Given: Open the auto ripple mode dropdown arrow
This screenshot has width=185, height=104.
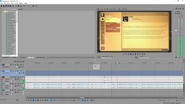Looking at the screenshot, I should (90, 100).
